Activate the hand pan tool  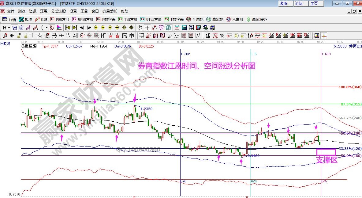point(139,27)
